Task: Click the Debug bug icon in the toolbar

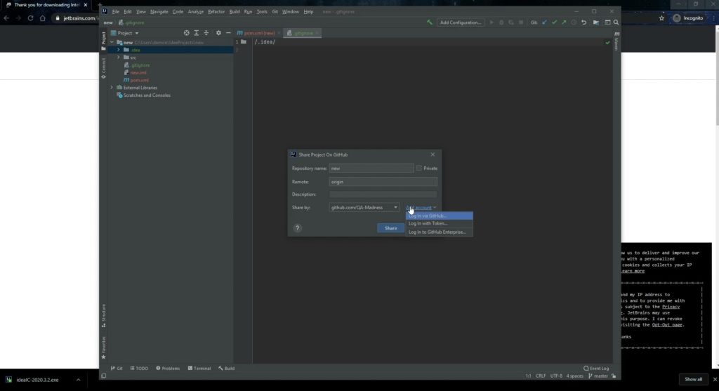Action: click(x=501, y=22)
